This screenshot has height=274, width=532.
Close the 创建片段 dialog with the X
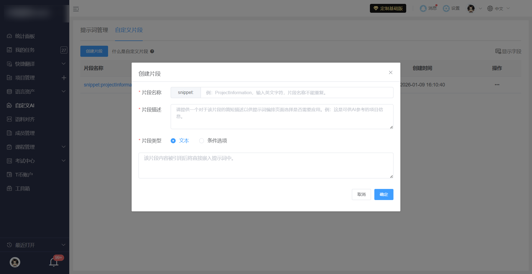390,73
